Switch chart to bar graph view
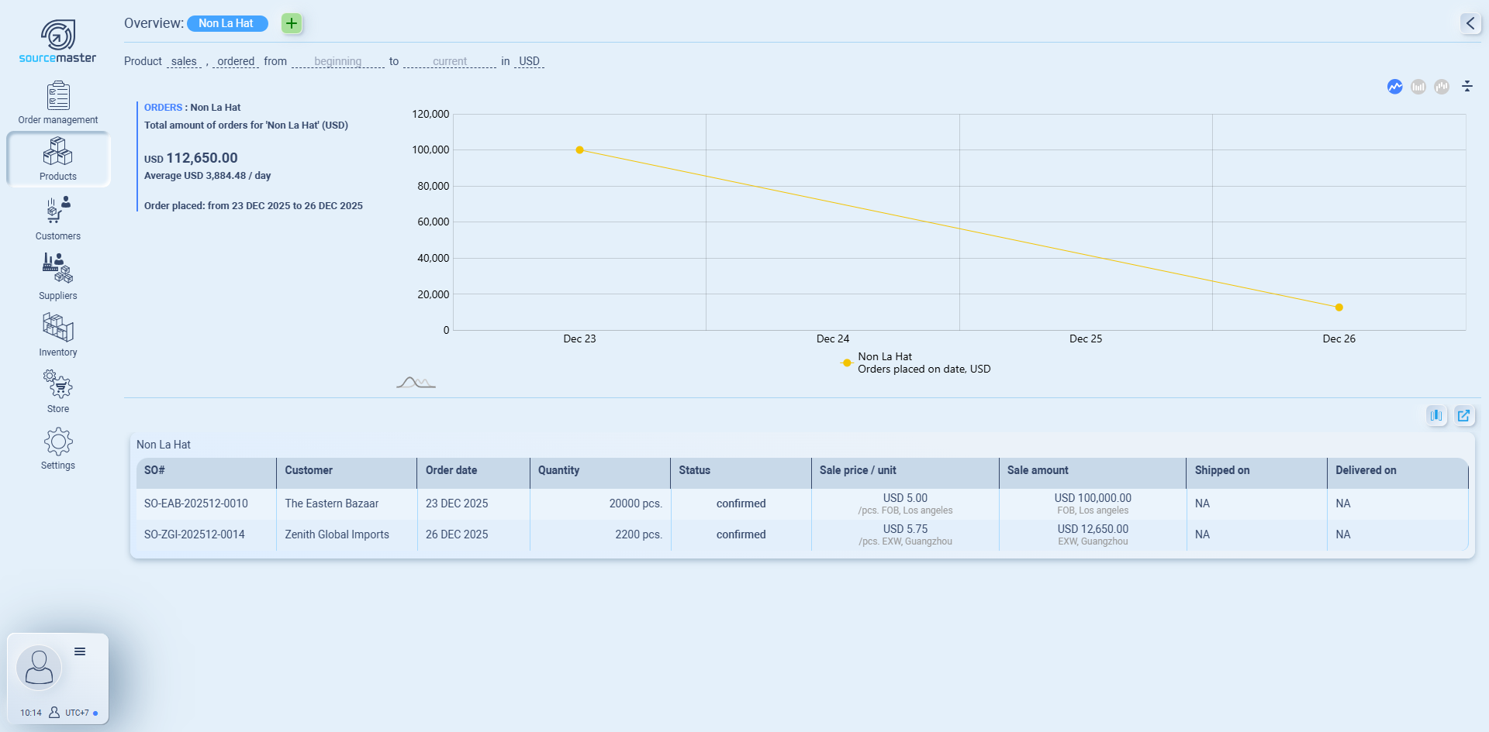 [x=1418, y=87]
